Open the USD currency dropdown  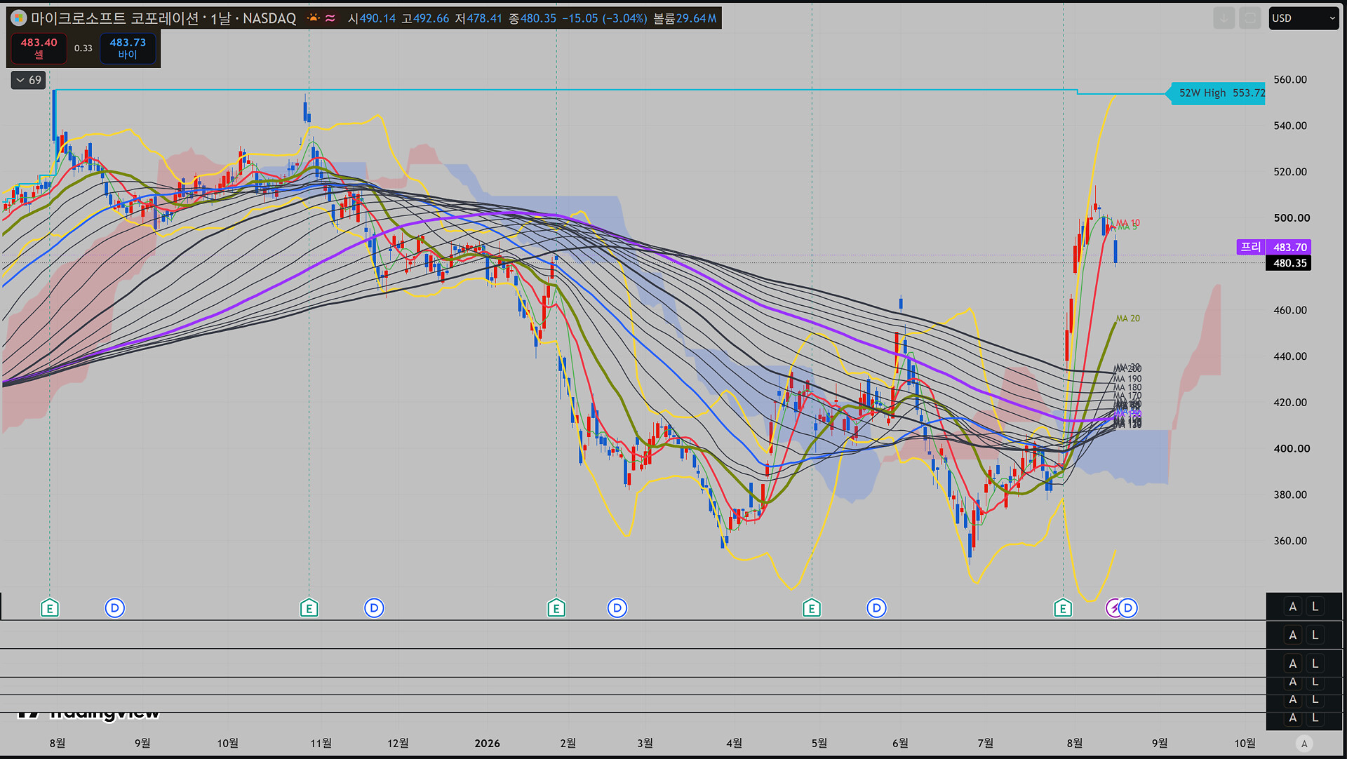1304,18
